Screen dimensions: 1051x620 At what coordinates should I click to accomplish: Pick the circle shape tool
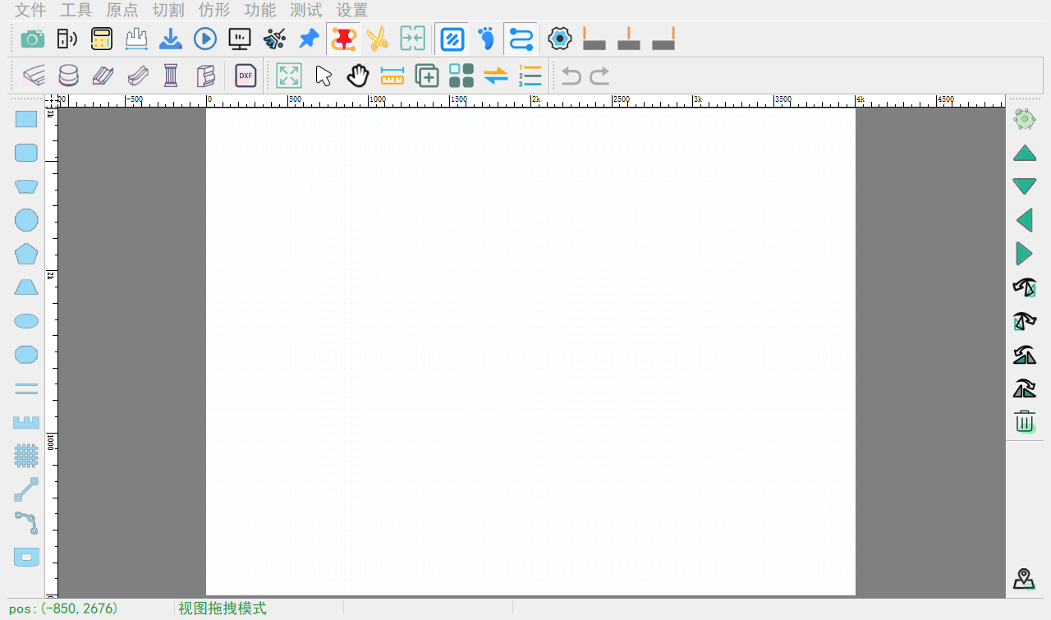(x=26, y=220)
